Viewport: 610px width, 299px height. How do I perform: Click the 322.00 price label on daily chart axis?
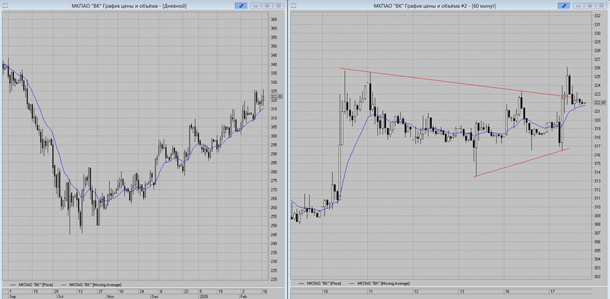pyautogui.click(x=276, y=96)
